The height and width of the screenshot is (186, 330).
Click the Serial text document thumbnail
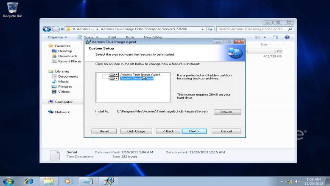55,155
